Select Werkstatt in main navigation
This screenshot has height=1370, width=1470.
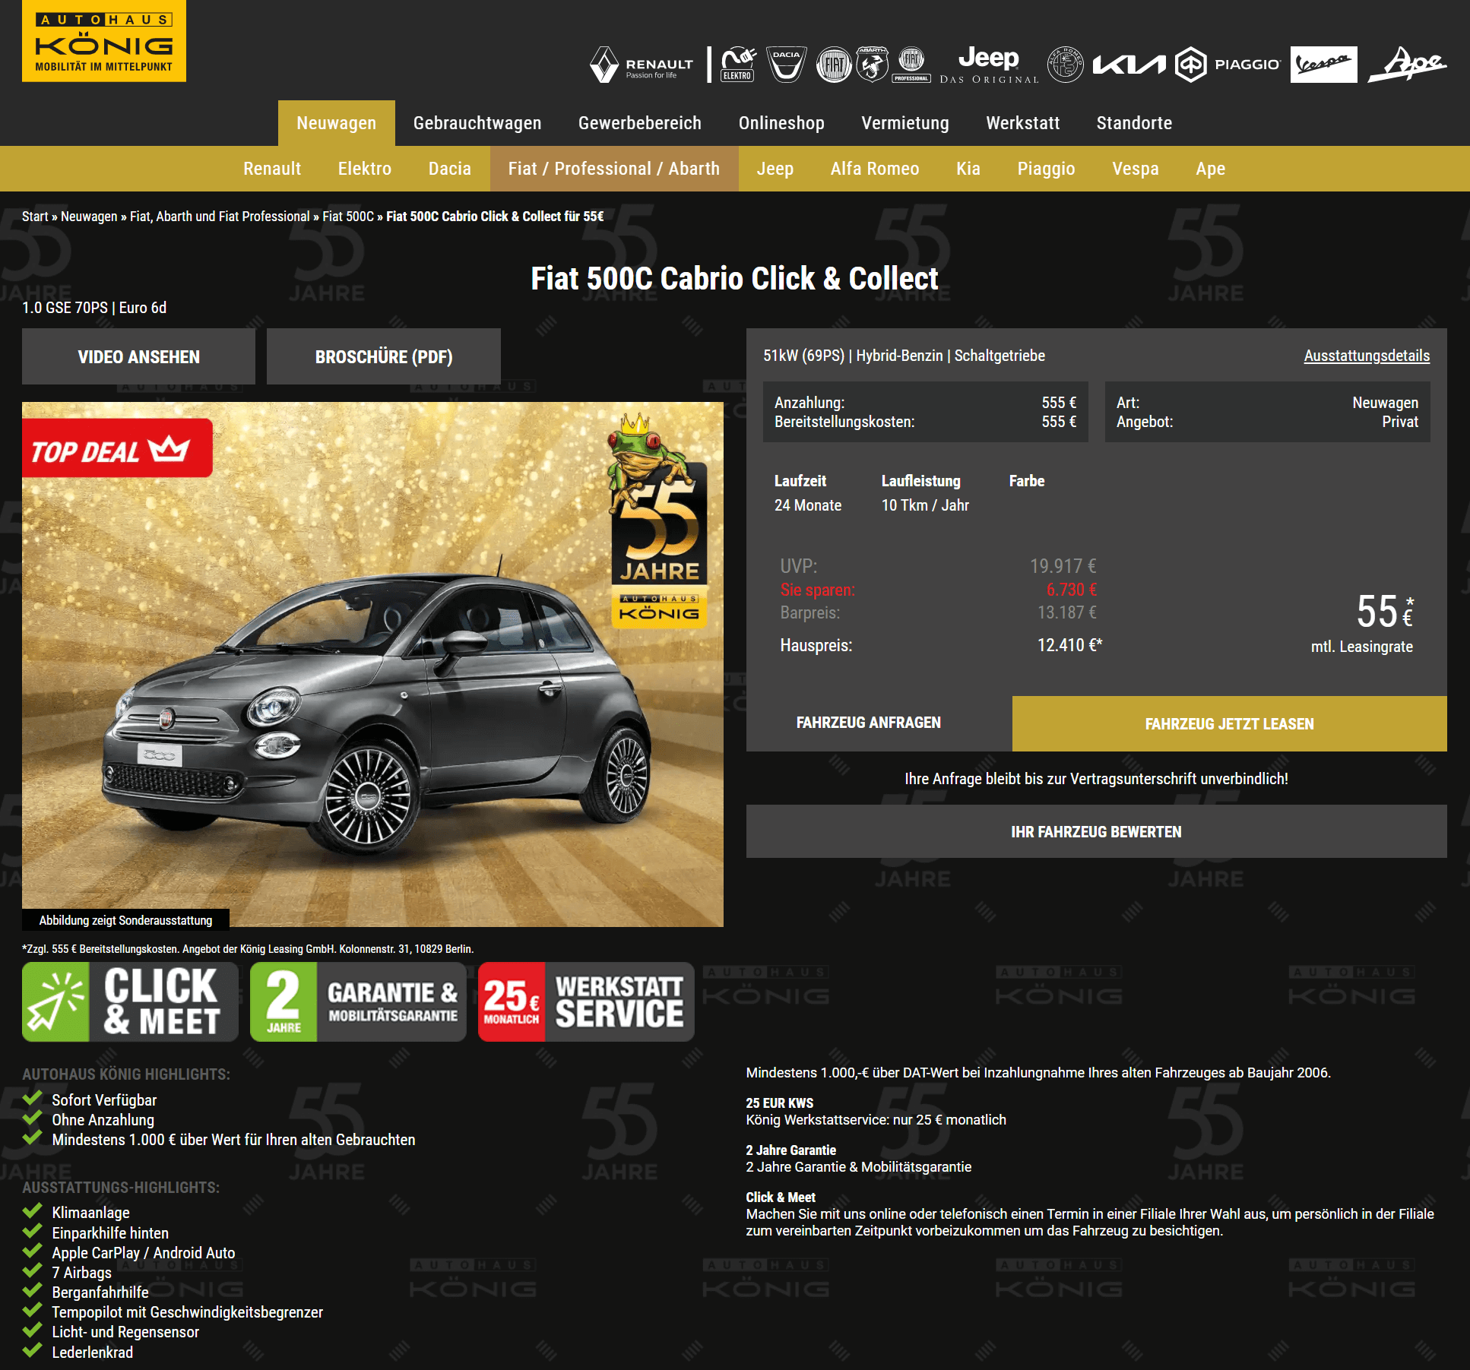pos(1023,123)
